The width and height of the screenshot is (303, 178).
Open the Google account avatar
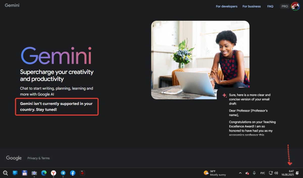[295, 6]
